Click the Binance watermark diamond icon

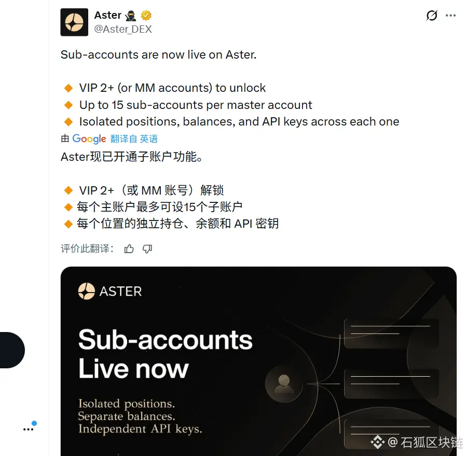tap(378, 442)
